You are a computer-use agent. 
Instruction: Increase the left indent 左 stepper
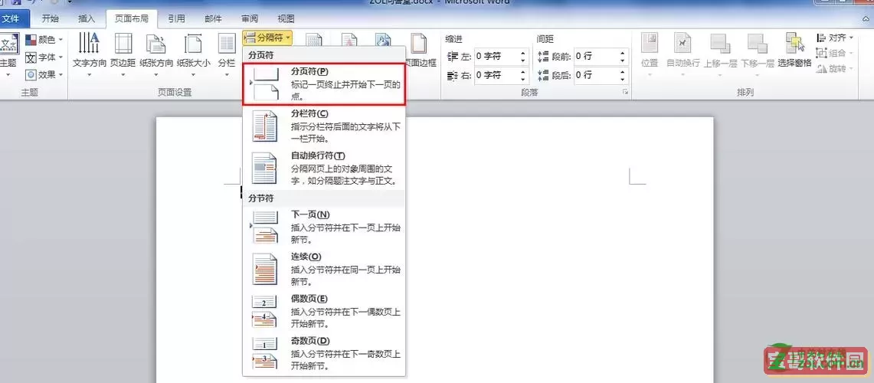(523, 53)
